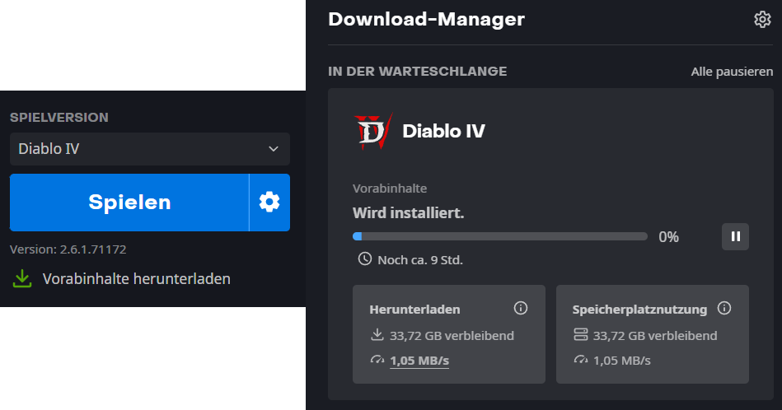Click 1,05 MB/s under Speicherplatznutzung
The width and height of the screenshot is (782, 410).
pyautogui.click(x=621, y=361)
